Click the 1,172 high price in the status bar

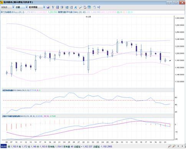(x=25, y=146)
